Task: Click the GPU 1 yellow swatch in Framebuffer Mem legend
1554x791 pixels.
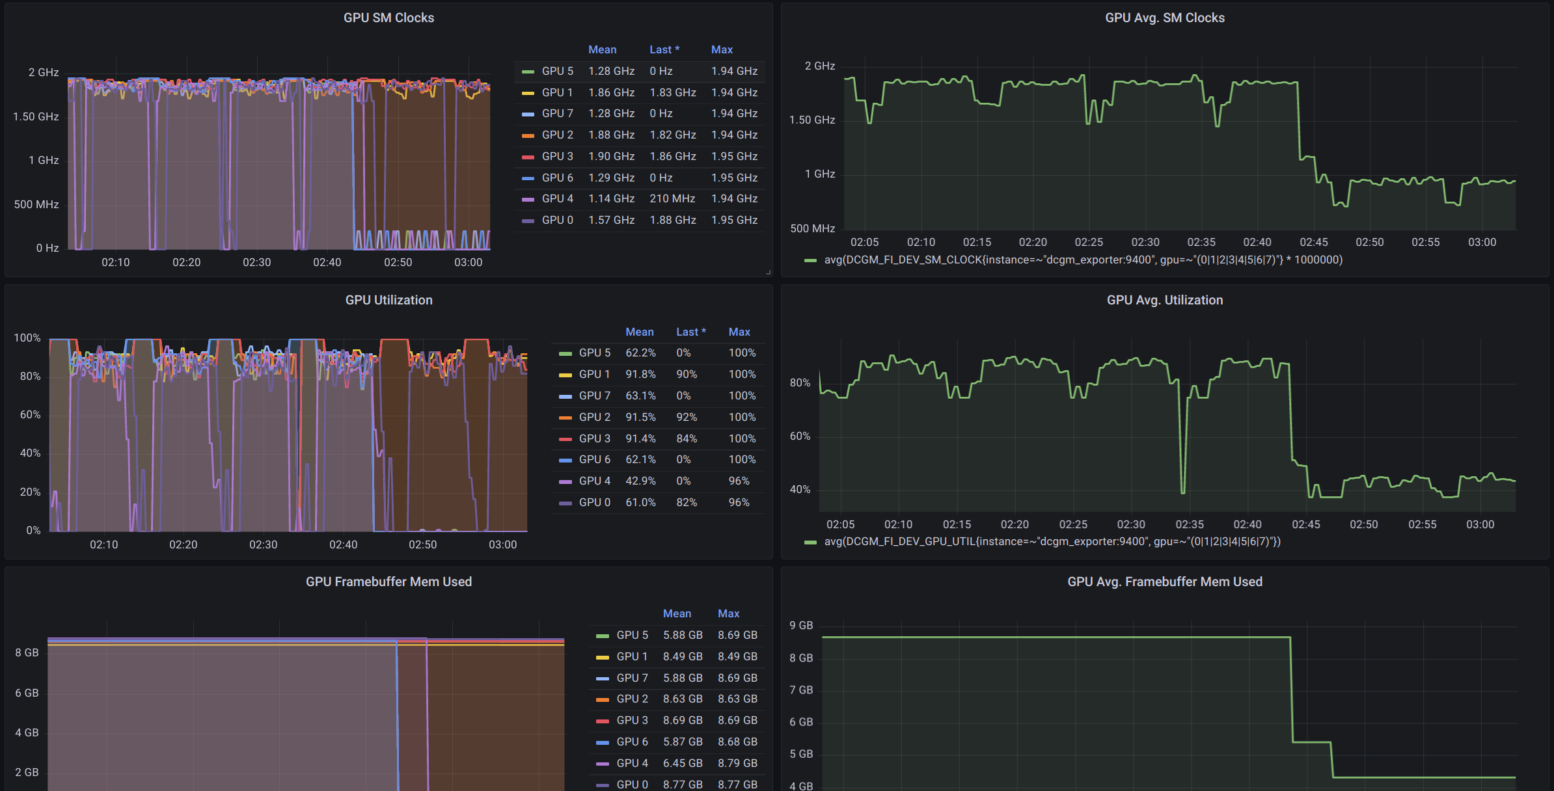Action: click(x=603, y=657)
